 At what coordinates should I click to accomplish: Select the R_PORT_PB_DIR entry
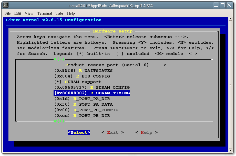(82, 116)
